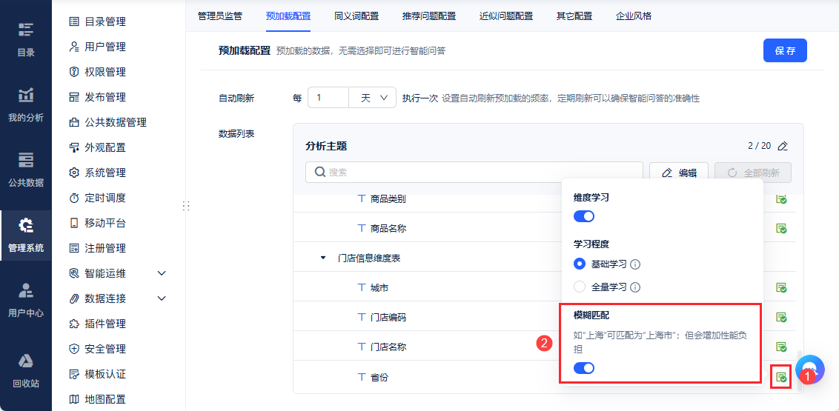Open the 回收站 recycle bin
Screen dimensions: 839x411
(x=26, y=370)
